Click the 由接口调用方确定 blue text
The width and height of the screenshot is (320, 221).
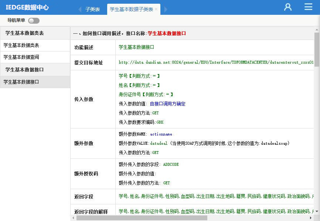click(167, 104)
